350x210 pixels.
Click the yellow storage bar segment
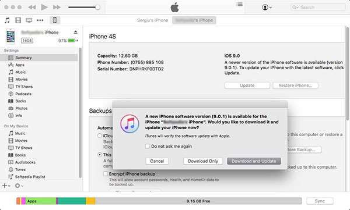[90, 201]
